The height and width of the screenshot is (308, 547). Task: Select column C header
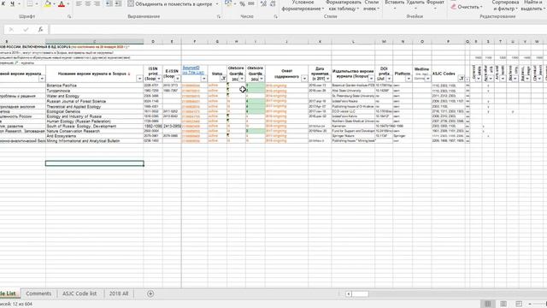pyautogui.click(x=95, y=42)
